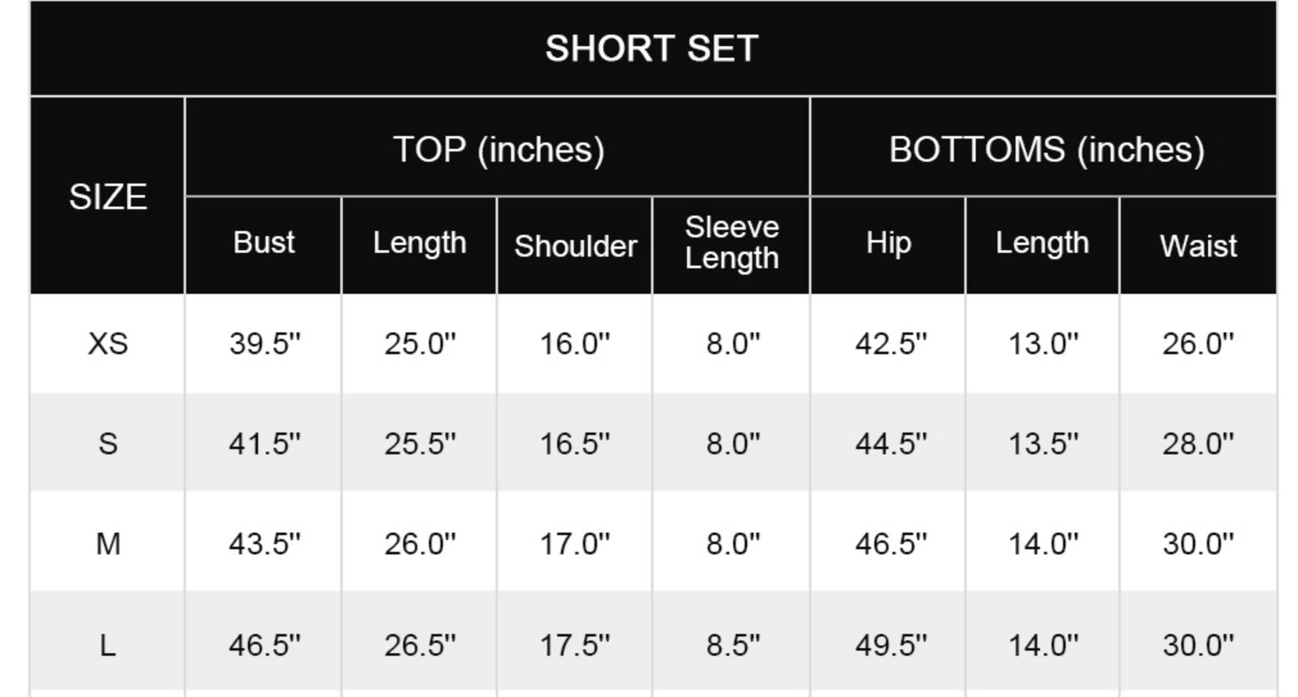This screenshot has width=1298, height=697.
Task: Click the M shoulder value 17.0"
Action: point(574,544)
